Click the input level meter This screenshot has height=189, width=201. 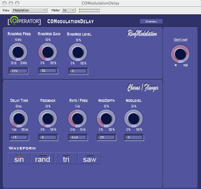pyautogui.click(x=89, y=10)
